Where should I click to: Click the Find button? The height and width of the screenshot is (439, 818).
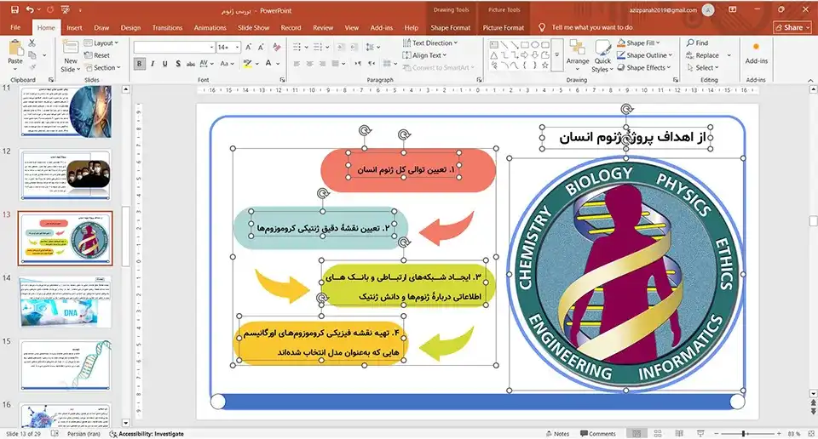[698, 43]
